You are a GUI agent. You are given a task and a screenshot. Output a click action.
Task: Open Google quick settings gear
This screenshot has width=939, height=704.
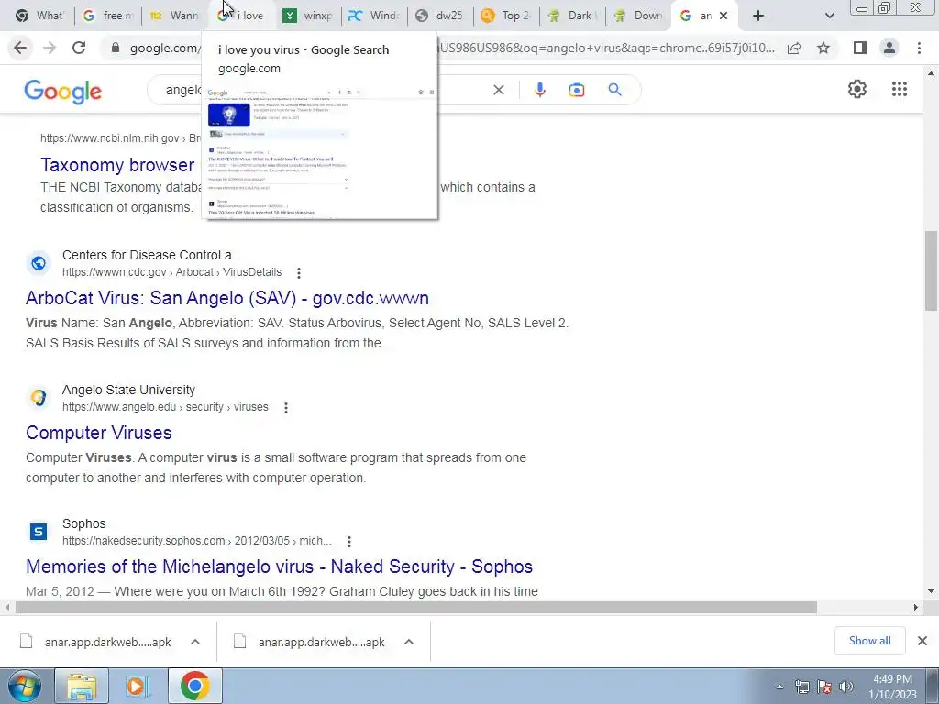(857, 89)
